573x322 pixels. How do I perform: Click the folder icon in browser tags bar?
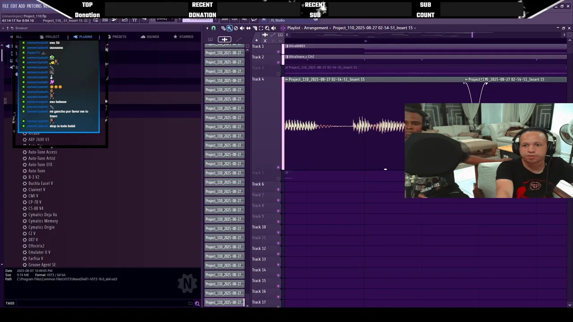point(190,303)
